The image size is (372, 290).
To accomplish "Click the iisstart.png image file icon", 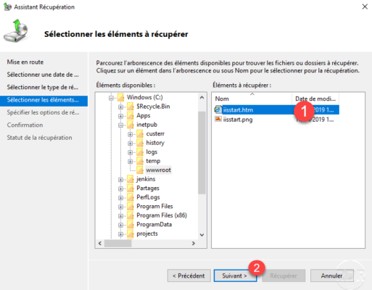I will pos(218,119).
